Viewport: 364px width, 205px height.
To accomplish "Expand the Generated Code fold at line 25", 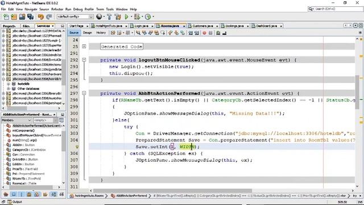I will click(x=84, y=47).
